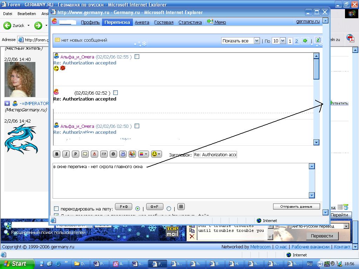Open the 'Показать все' filter dropdown
The height and width of the screenshot is (269, 359).
point(257,41)
